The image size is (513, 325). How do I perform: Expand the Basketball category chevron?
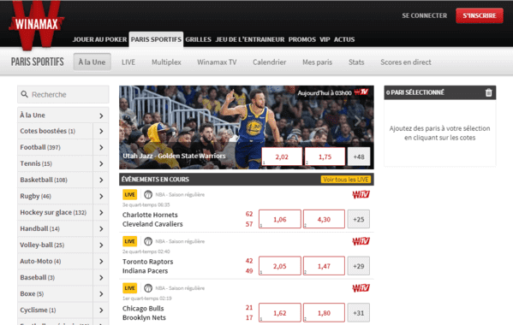[x=101, y=180]
